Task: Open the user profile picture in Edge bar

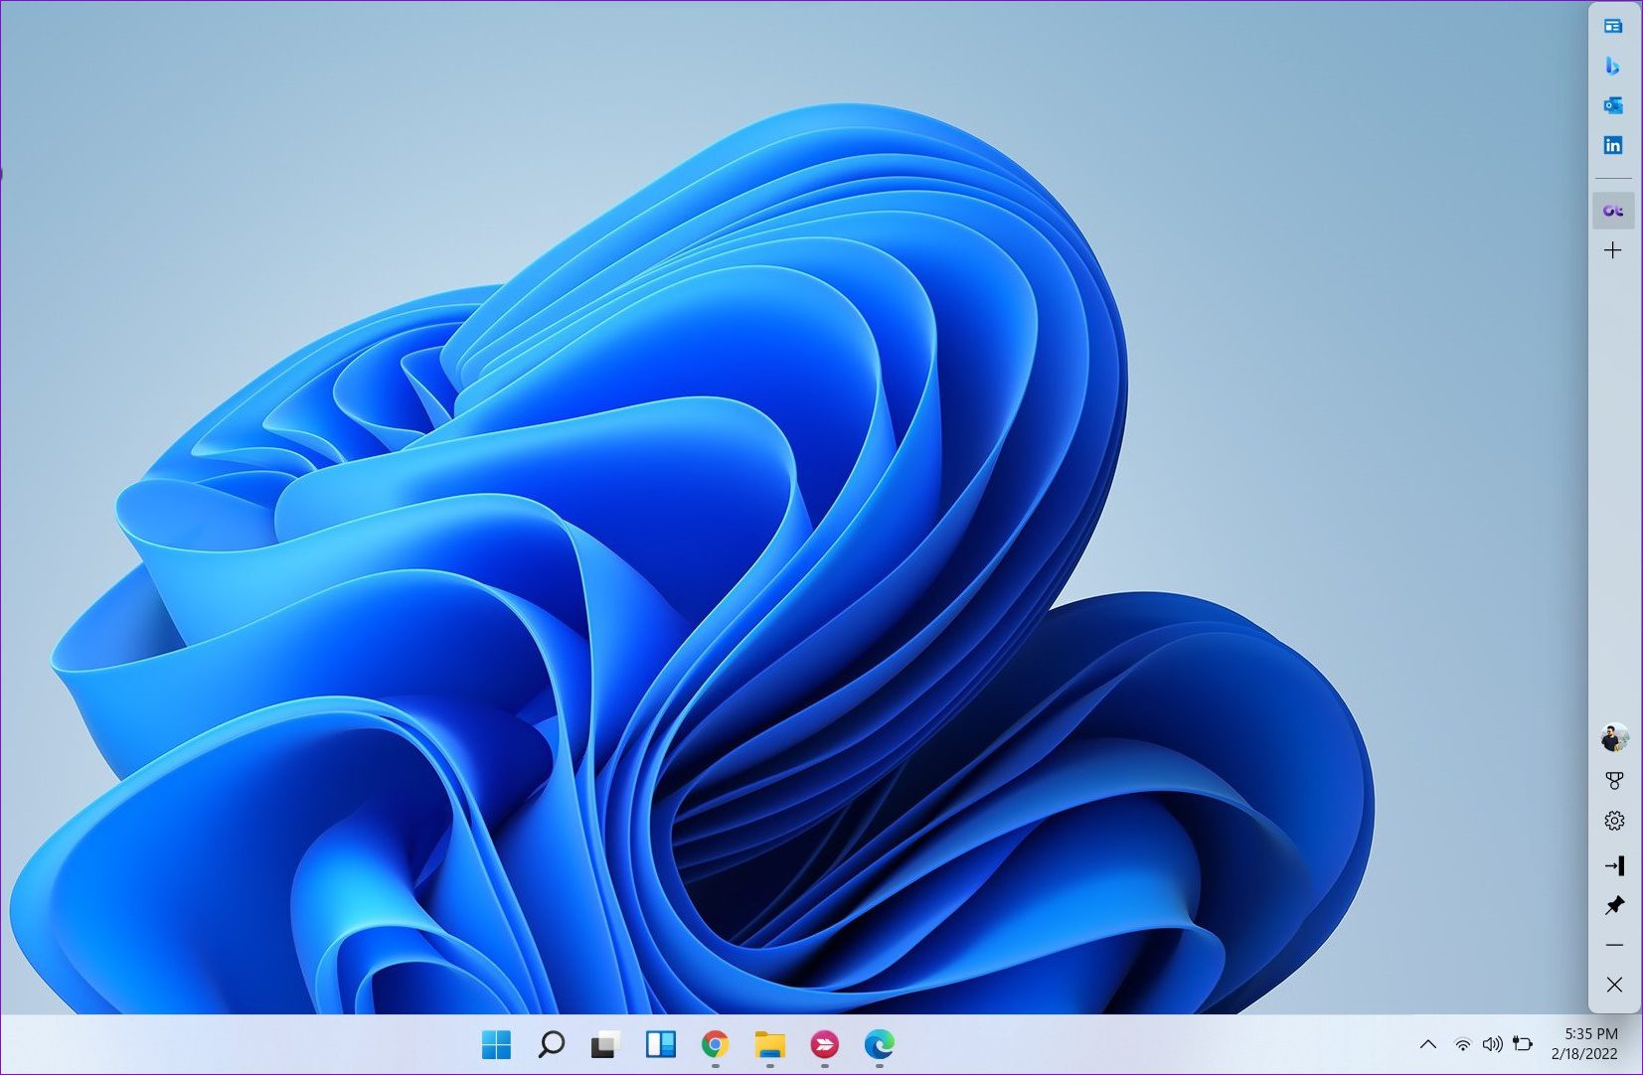Action: [1614, 737]
